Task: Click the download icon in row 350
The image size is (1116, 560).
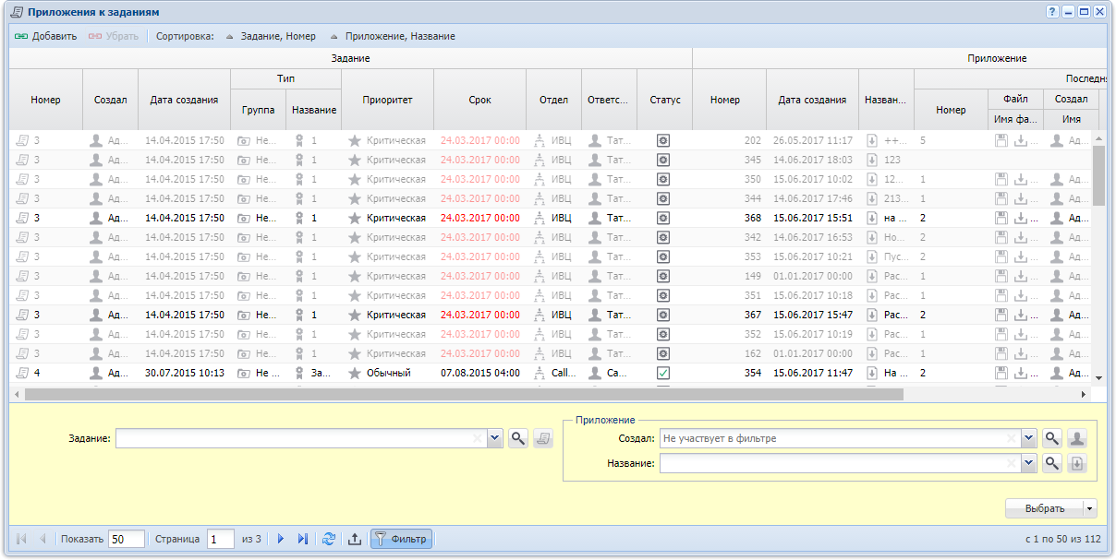Action: click(x=1021, y=179)
